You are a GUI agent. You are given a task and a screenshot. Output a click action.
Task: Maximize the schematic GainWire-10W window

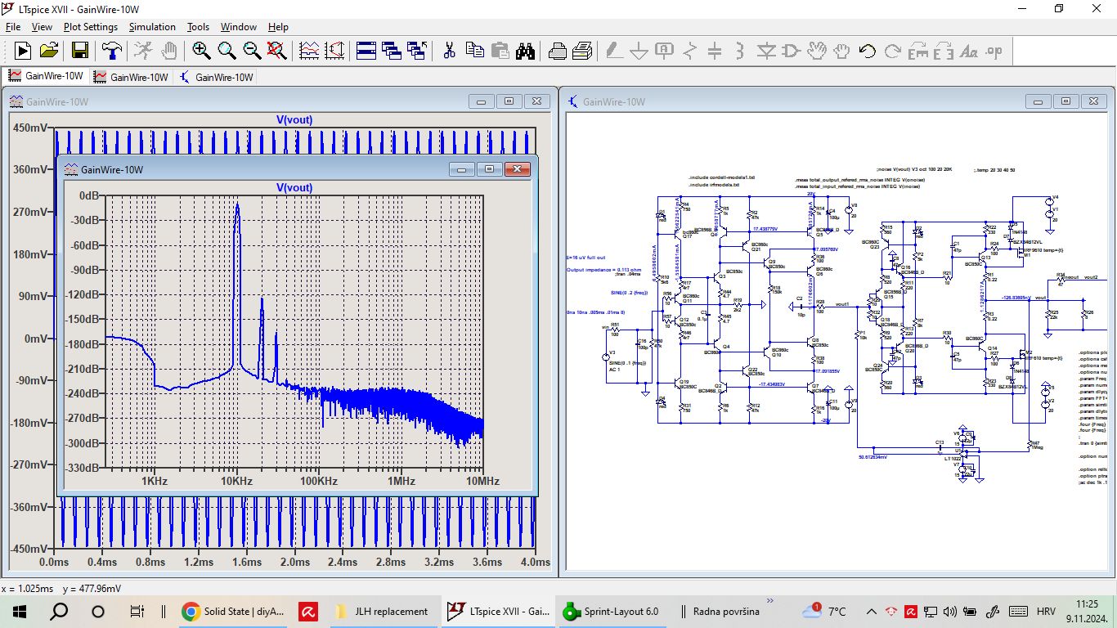[x=1065, y=101]
